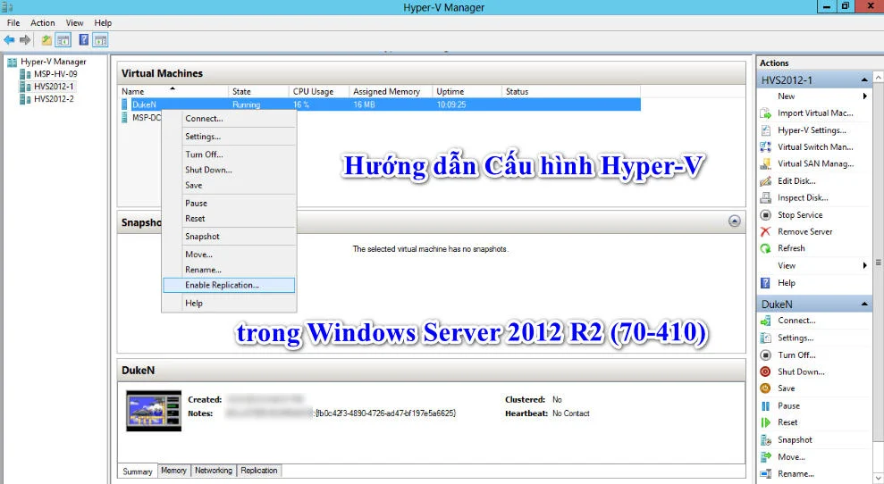Expand the View submenu arrow in Actions
Image resolution: width=884 pixels, height=484 pixels.
coord(865,265)
